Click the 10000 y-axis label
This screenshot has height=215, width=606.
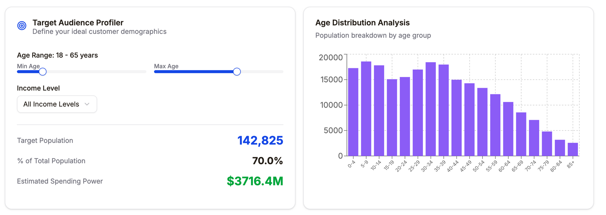coord(331,105)
